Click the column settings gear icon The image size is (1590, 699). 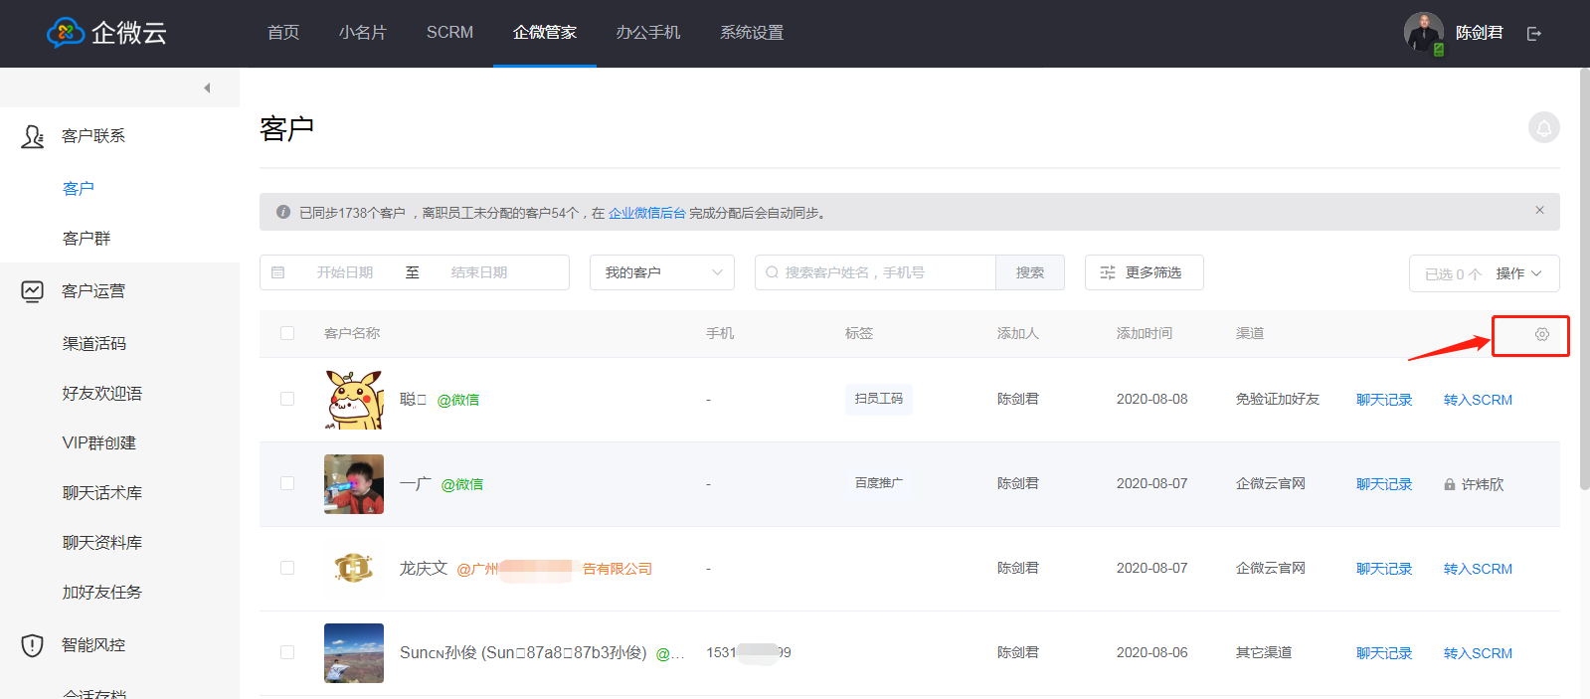pos(1541,335)
